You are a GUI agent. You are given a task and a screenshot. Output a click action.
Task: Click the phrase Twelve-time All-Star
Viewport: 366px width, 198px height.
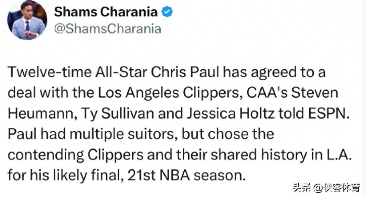click(x=77, y=72)
